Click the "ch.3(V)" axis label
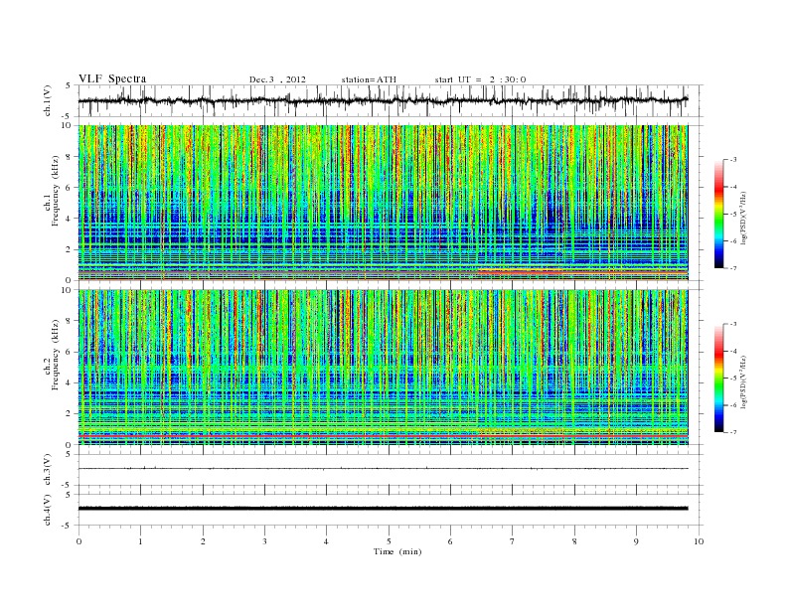The width and height of the screenshot is (787, 608). click(48, 470)
